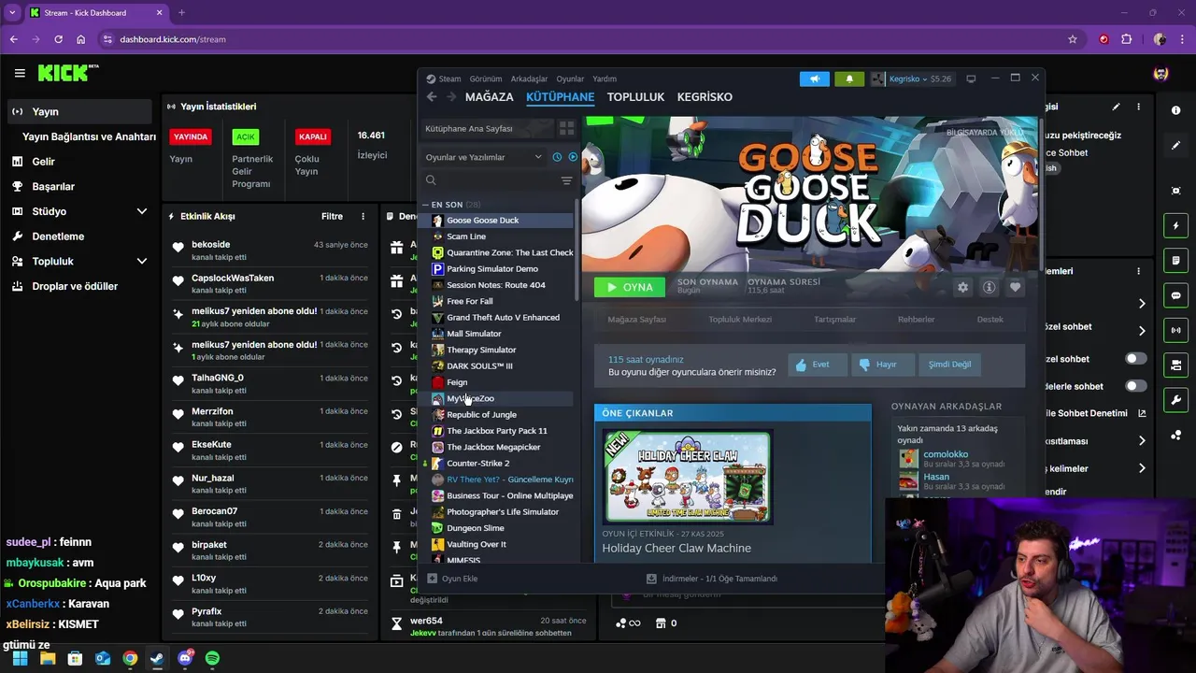Show ready-to-play games filter icon
Screen dimensions: 1196x673
click(x=573, y=157)
